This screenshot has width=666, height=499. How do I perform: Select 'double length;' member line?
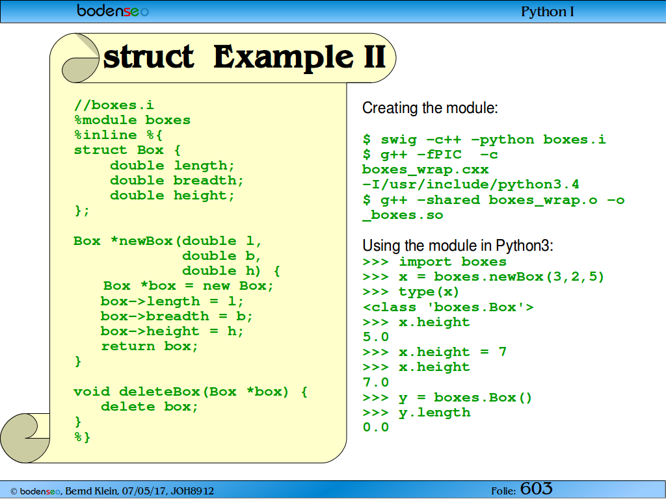click(172, 166)
